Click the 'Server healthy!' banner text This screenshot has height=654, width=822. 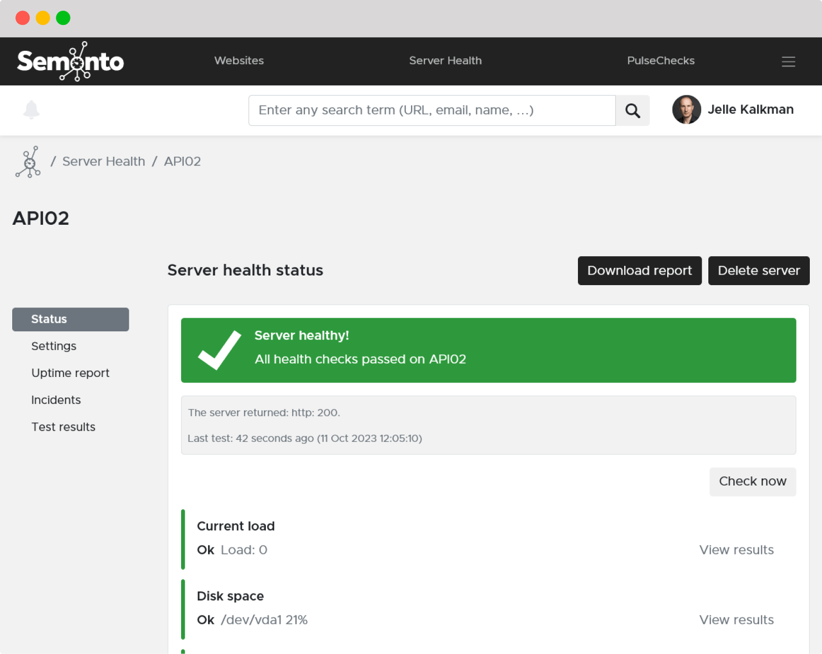tap(301, 335)
